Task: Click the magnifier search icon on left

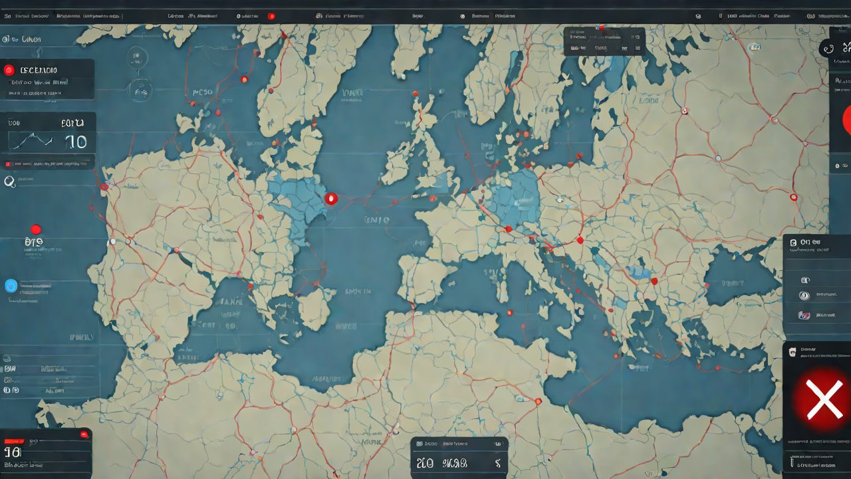Action: (9, 181)
